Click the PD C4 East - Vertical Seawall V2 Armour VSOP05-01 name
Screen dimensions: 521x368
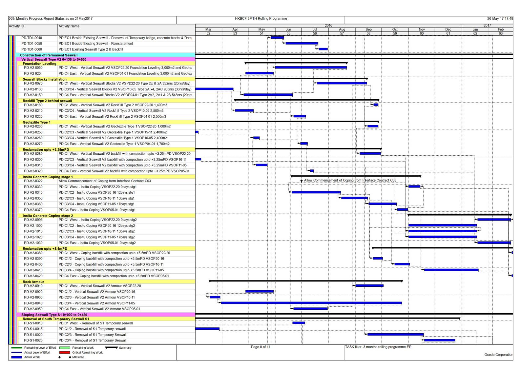pyautogui.click(x=99, y=309)
